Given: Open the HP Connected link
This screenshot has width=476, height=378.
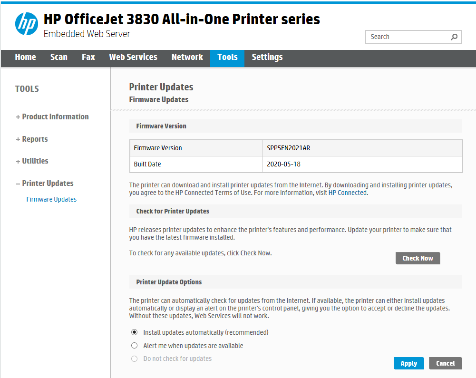Looking at the screenshot, I should (347, 193).
